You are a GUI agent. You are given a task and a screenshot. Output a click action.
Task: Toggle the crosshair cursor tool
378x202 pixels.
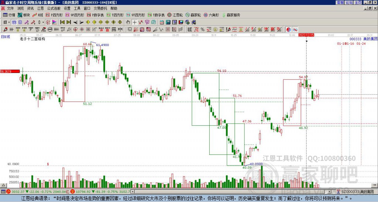pos(134,22)
